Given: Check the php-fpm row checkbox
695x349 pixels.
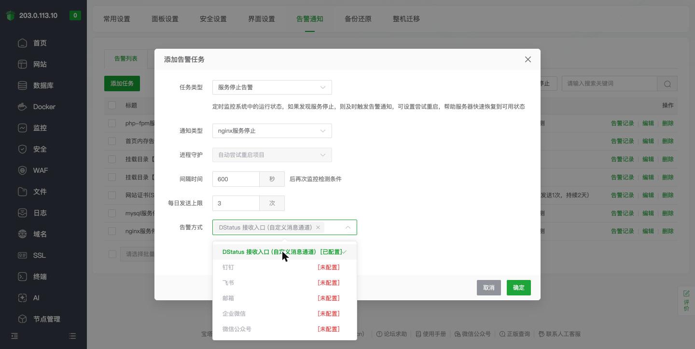Looking at the screenshot, I should 112,123.
